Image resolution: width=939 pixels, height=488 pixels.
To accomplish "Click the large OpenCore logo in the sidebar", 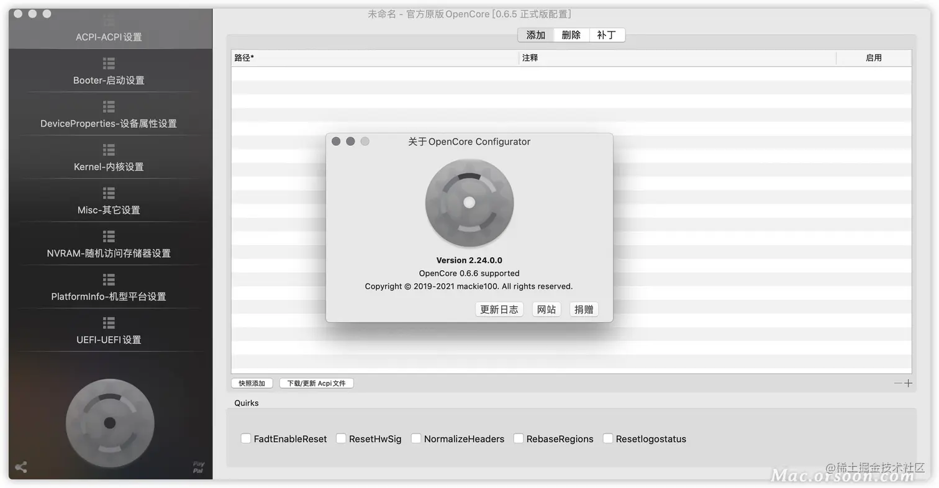I will point(110,423).
